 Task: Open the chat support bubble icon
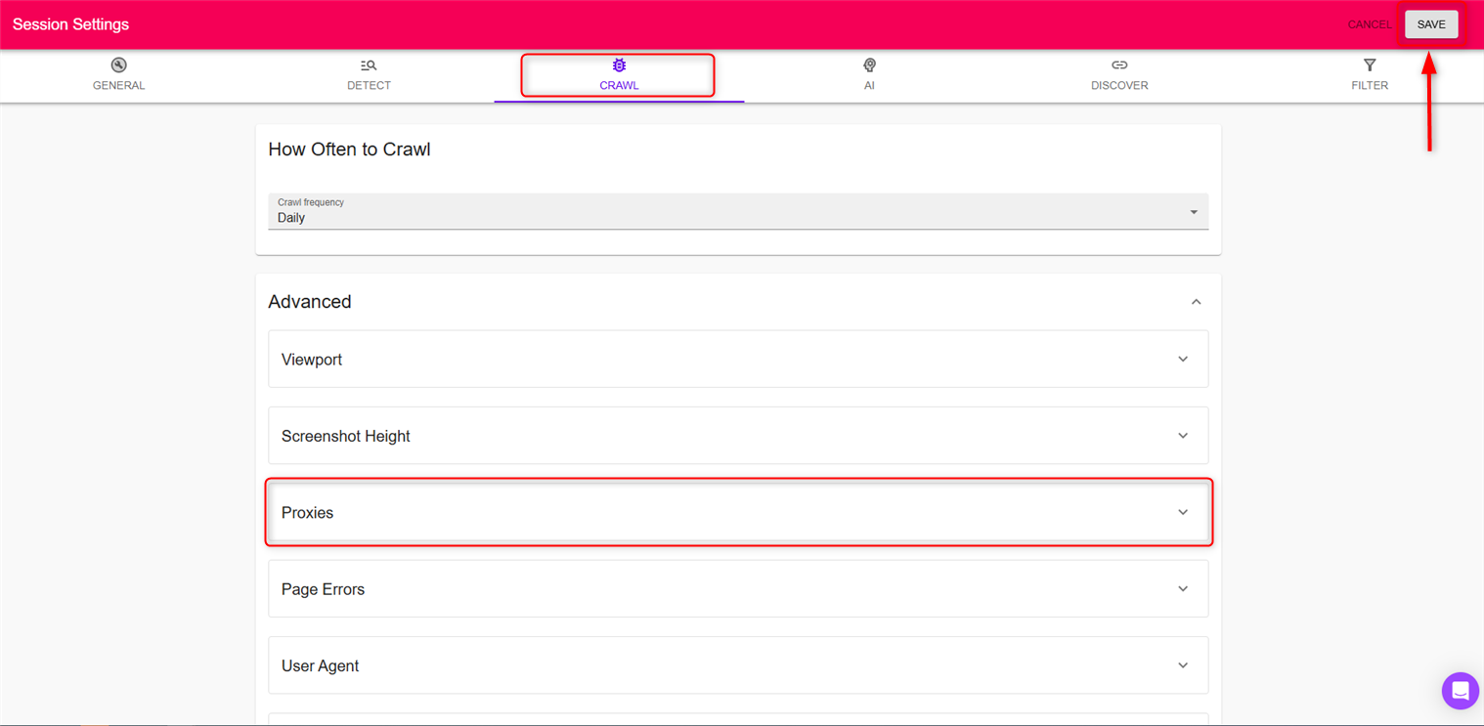(1460, 691)
